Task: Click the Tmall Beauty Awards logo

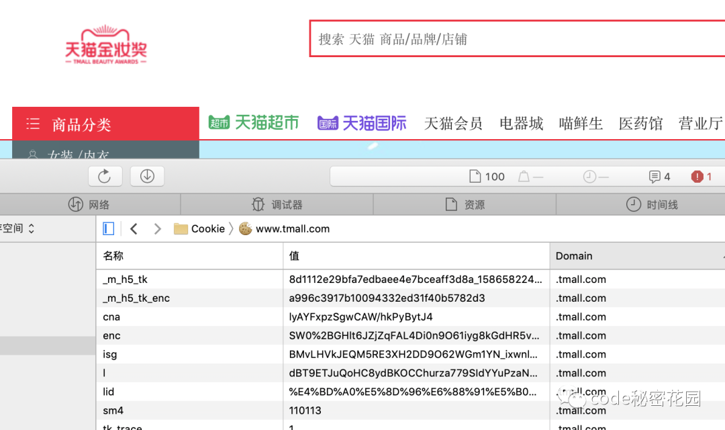Action: [106, 44]
